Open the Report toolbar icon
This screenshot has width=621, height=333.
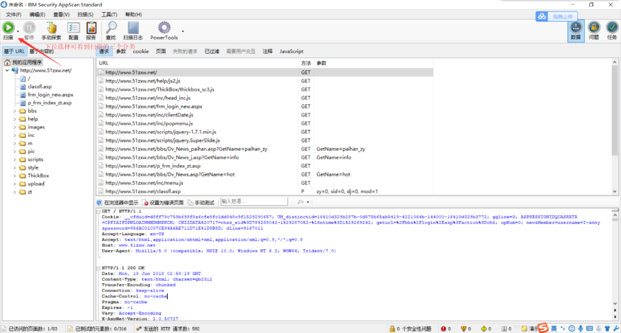91,28
